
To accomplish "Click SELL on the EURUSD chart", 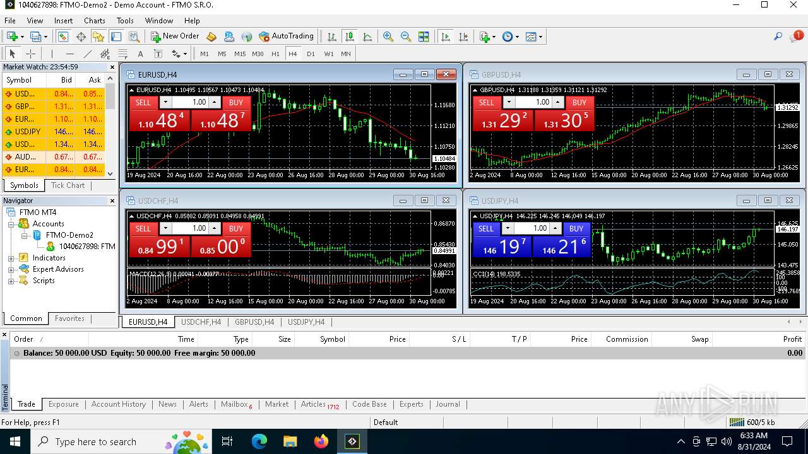I will click(143, 102).
